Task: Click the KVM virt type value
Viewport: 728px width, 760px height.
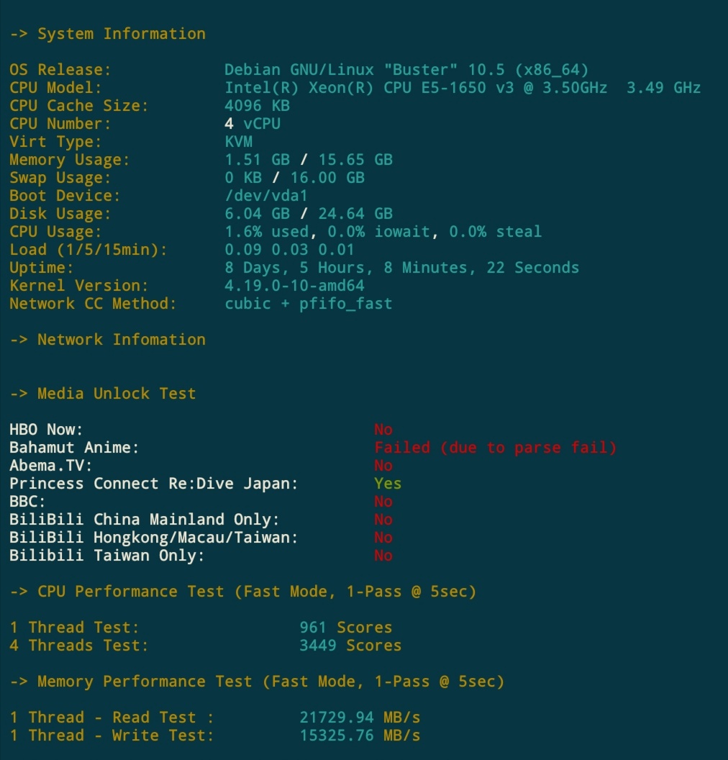Action: (x=239, y=142)
